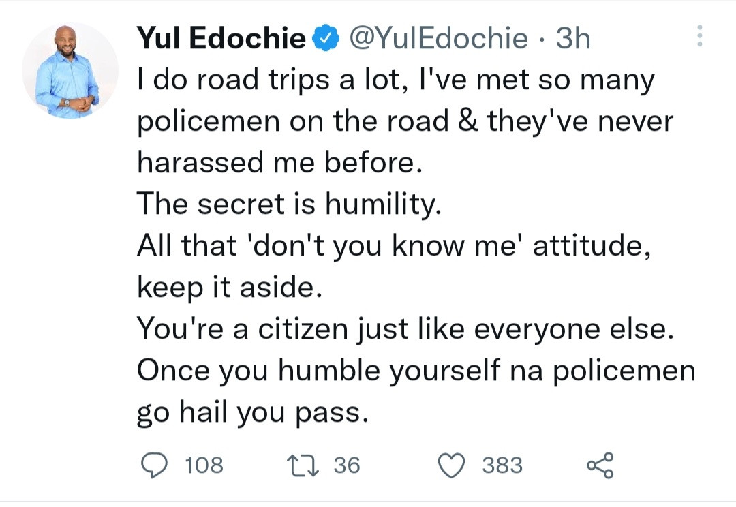Click the blue verified badge
Screen dimensions: 736x507
click(x=325, y=39)
